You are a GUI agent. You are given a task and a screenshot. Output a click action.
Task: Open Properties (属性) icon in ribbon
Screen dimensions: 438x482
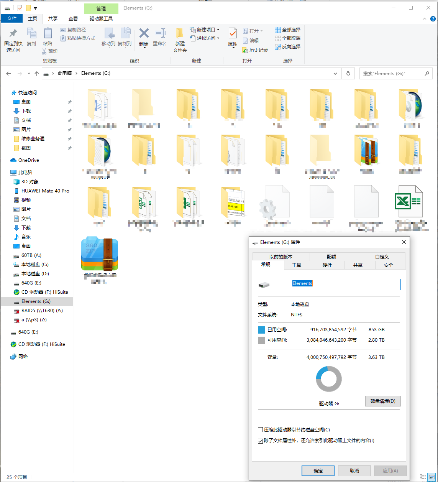(232, 35)
